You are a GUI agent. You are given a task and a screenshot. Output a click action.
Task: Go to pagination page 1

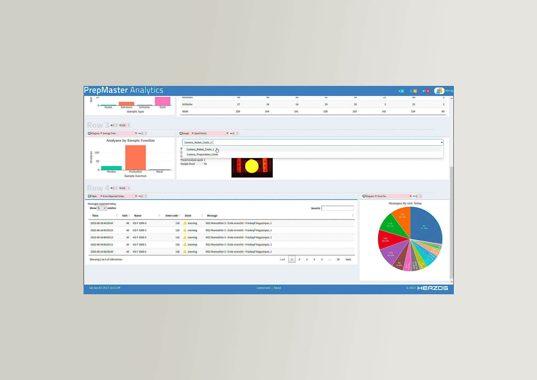point(292,259)
